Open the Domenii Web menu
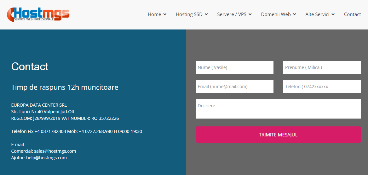The image size is (368, 175). pyautogui.click(x=276, y=14)
